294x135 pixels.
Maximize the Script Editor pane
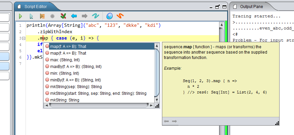coord(224,7)
